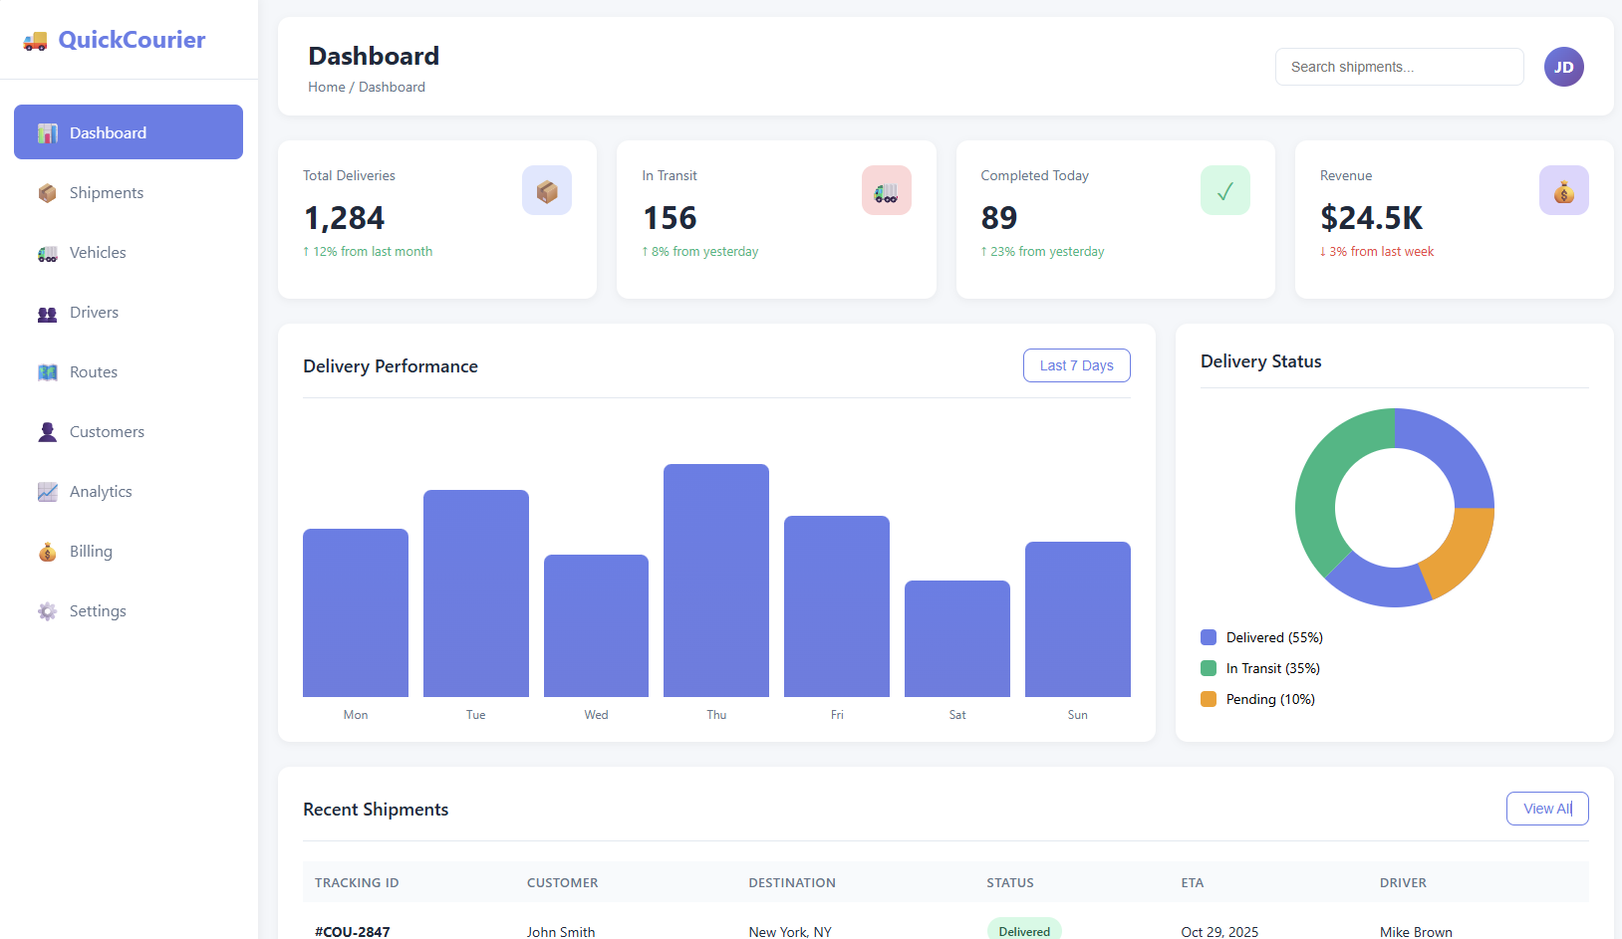Click the money bag icon on Revenue card

point(1564,190)
